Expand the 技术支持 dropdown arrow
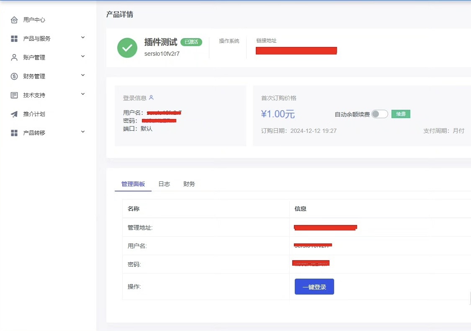Screen dimensions: 471x331 click(82, 95)
